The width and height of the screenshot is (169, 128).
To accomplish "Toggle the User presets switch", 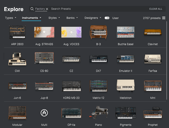I will tap(107, 18).
